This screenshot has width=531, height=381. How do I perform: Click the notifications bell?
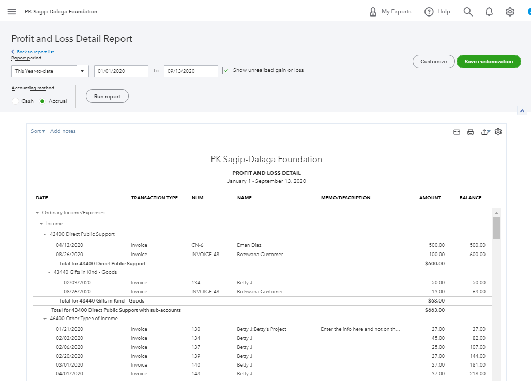pos(489,11)
